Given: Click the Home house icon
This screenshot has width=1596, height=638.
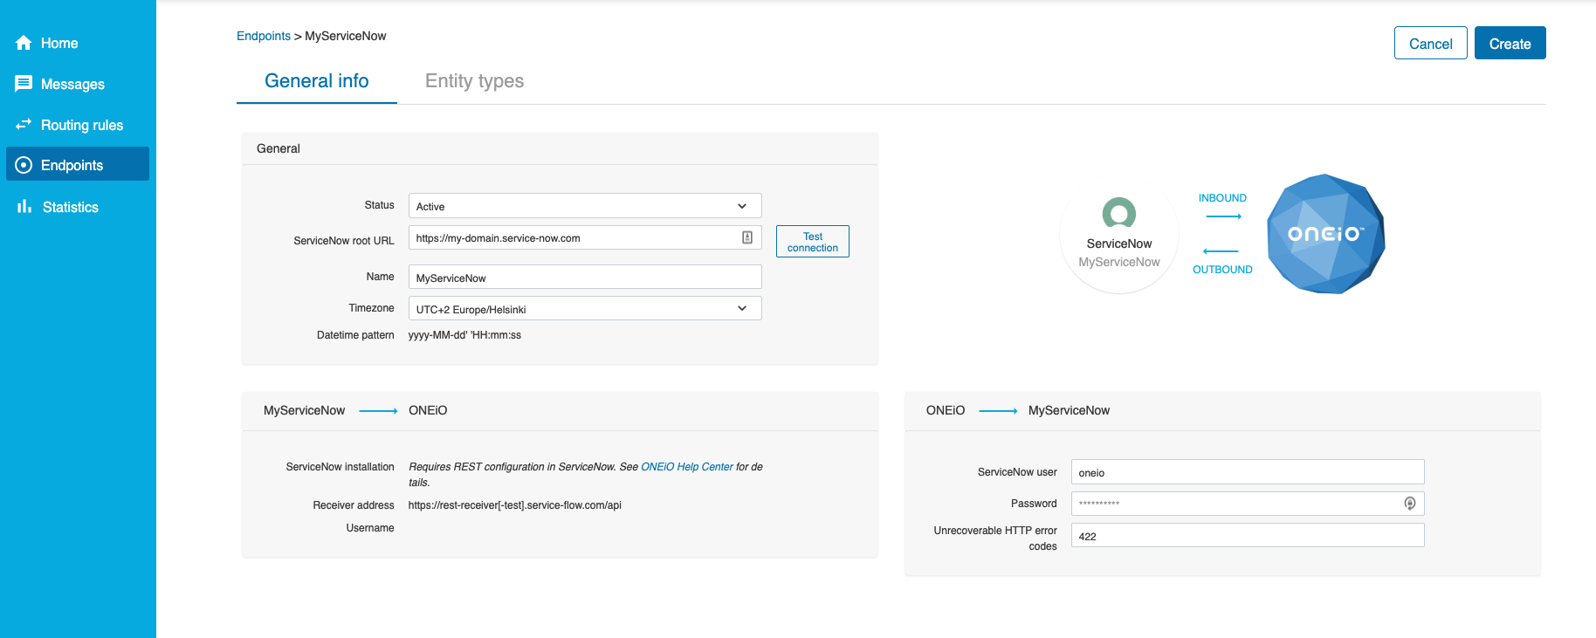Looking at the screenshot, I should point(24,43).
